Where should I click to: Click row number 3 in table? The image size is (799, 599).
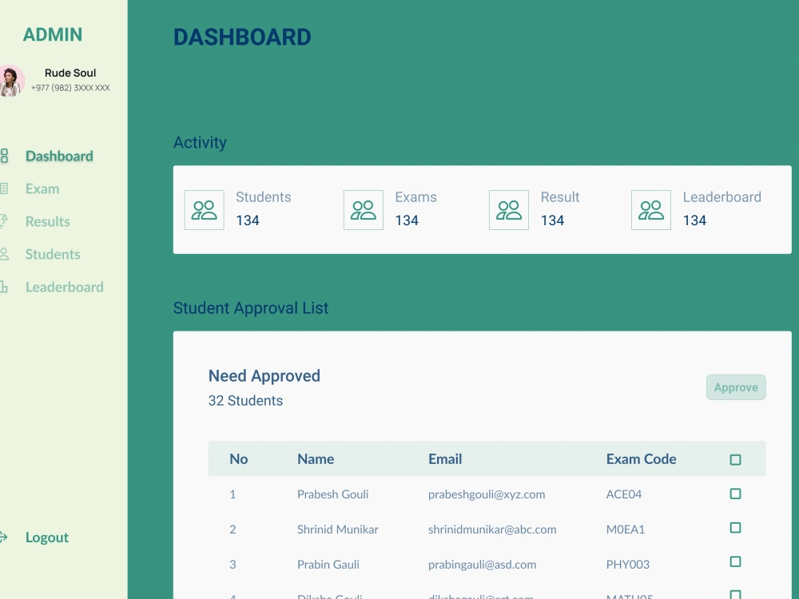(233, 565)
